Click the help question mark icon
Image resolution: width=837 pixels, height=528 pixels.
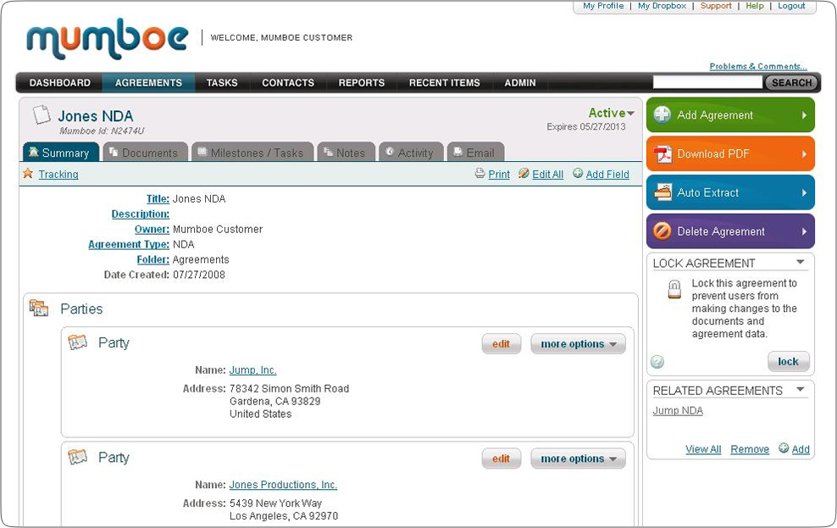[x=657, y=362]
